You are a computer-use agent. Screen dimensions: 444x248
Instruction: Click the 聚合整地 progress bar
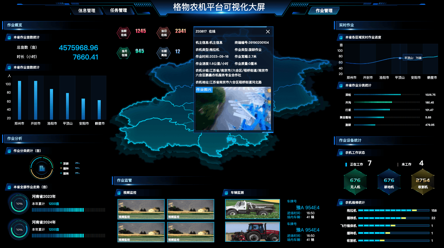coord(387,117)
